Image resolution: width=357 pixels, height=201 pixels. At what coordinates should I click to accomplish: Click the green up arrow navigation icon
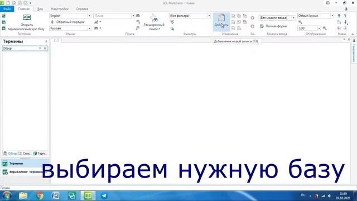(x=339, y=16)
